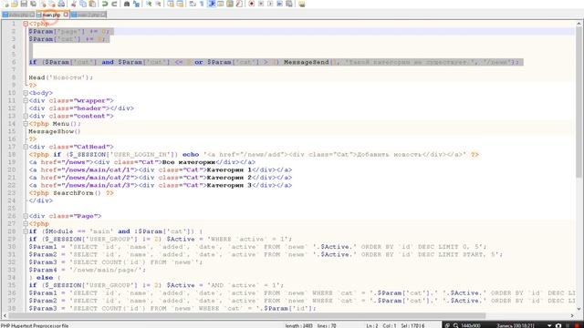Collapse the <?php fold on line 27
This screenshot has width=584, height=328.
pos(26,224)
